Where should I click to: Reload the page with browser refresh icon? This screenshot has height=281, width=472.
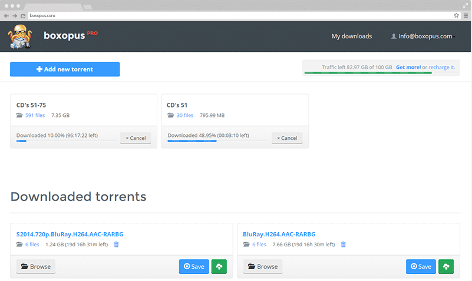22,15
